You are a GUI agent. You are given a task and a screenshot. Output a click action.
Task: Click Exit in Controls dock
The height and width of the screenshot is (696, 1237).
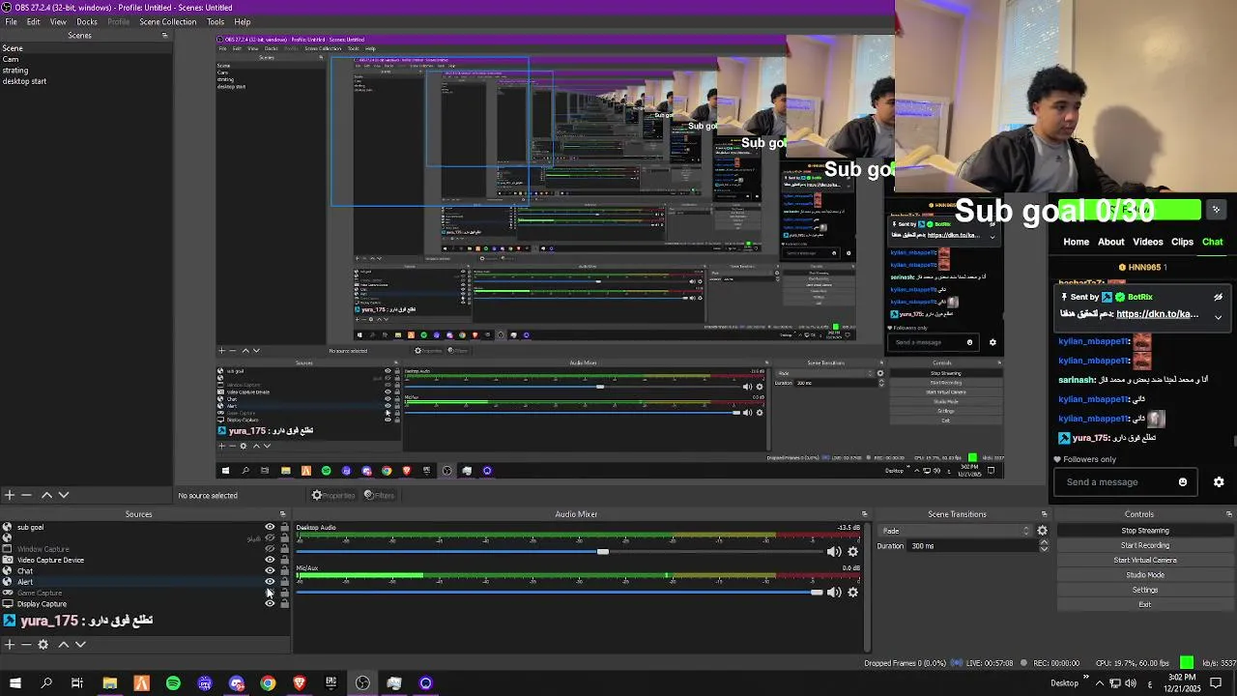coord(1144,604)
